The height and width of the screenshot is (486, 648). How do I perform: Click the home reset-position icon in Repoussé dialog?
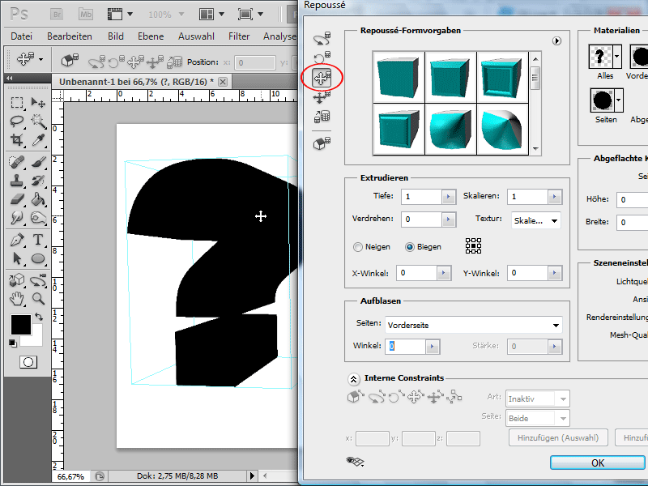(x=322, y=143)
